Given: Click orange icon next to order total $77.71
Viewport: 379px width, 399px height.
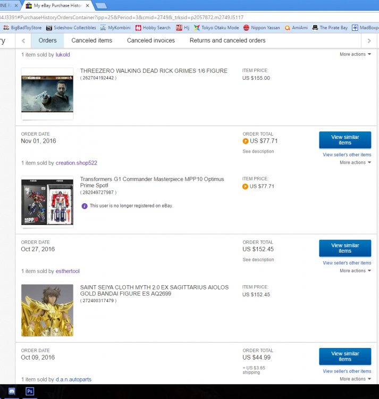Looking at the screenshot, I should pos(246,141).
